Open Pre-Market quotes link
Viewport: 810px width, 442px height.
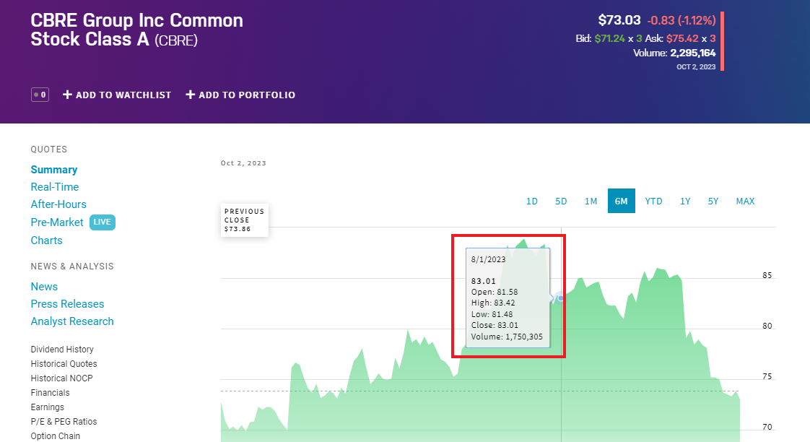pyautogui.click(x=57, y=222)
